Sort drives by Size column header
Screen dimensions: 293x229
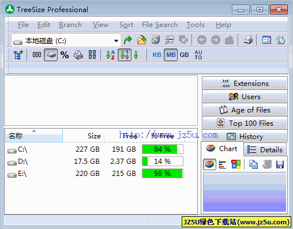(x=84, y=136)
